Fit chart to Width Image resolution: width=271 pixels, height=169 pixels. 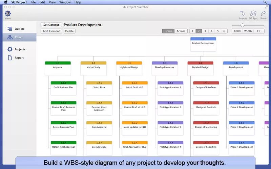[248, 31]
